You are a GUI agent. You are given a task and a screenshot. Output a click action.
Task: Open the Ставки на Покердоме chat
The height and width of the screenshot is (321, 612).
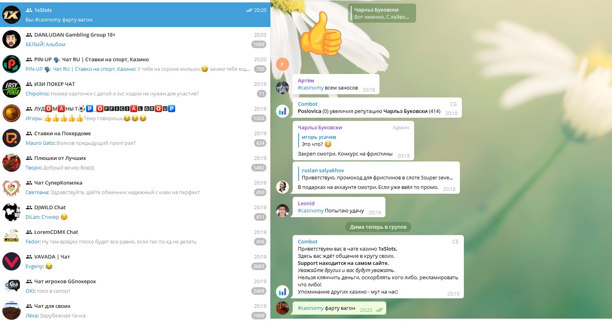[x=135, y=138]
